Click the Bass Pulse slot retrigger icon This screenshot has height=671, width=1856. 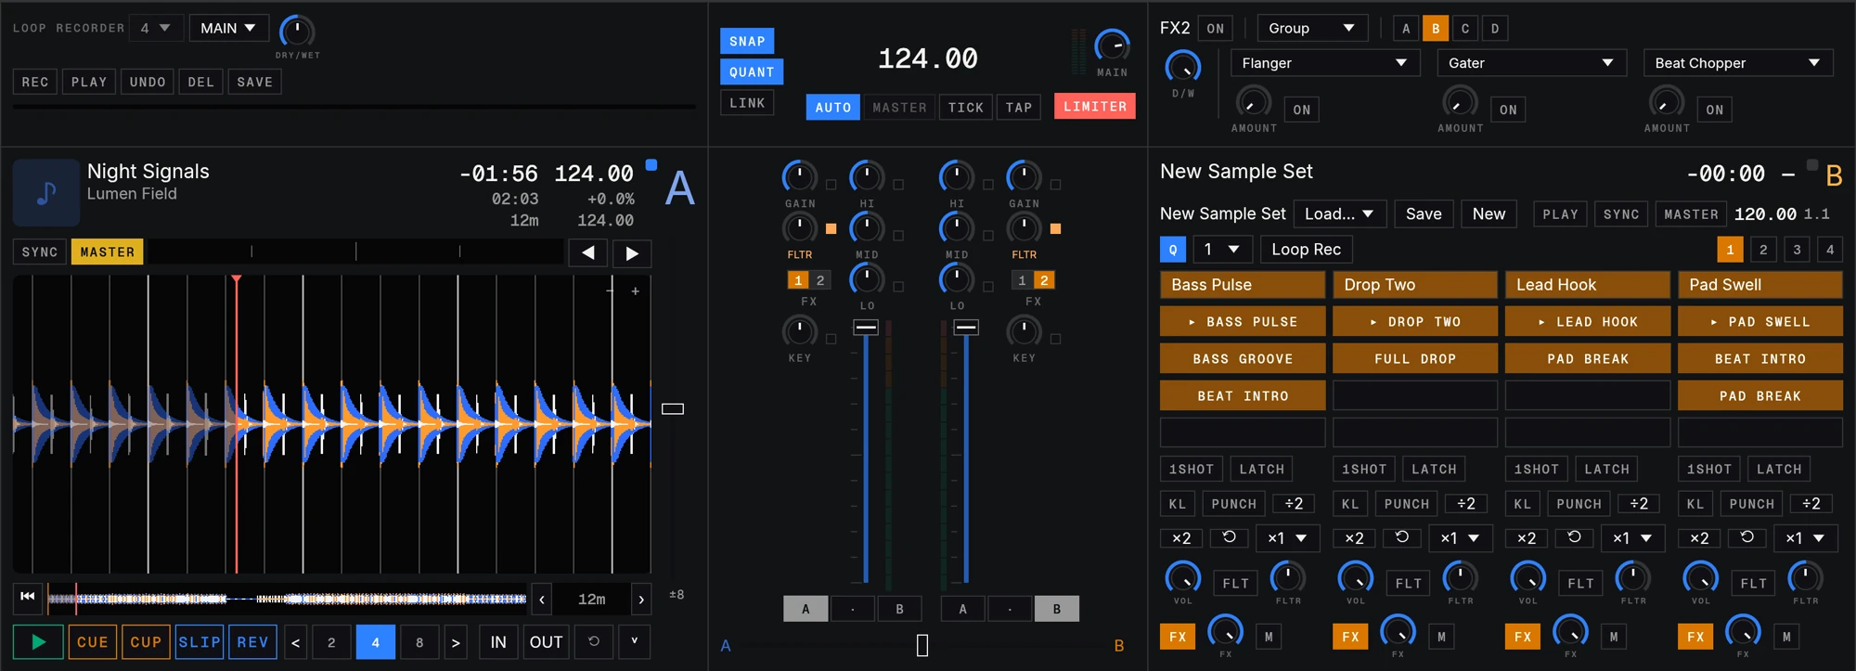tap(1229, 537)
